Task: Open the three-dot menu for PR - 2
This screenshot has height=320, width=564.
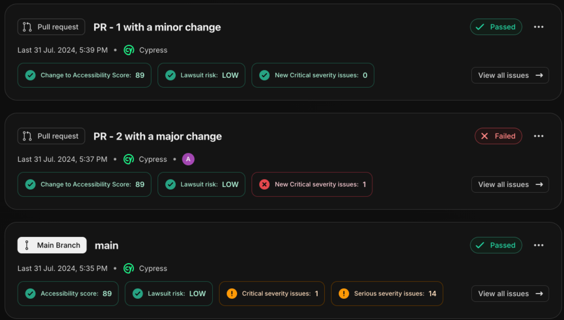Action: point(539,136)
